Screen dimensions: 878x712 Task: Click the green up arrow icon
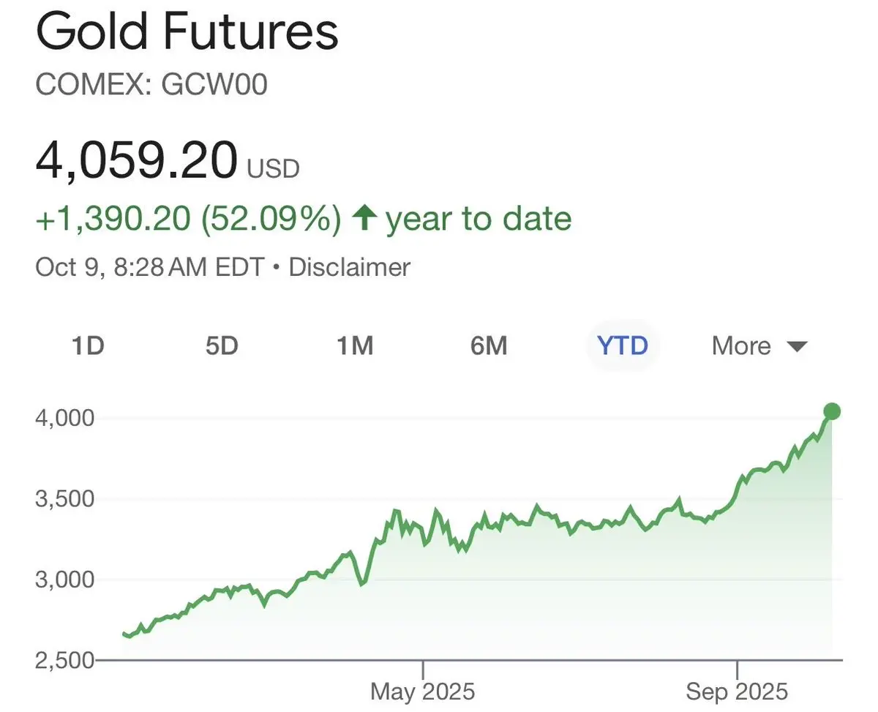tap(362, 219)
